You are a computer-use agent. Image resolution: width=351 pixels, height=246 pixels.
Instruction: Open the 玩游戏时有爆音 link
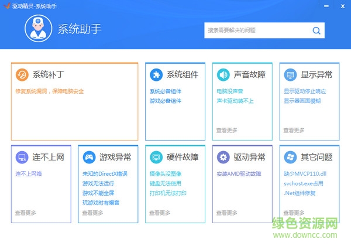(101, 203)
